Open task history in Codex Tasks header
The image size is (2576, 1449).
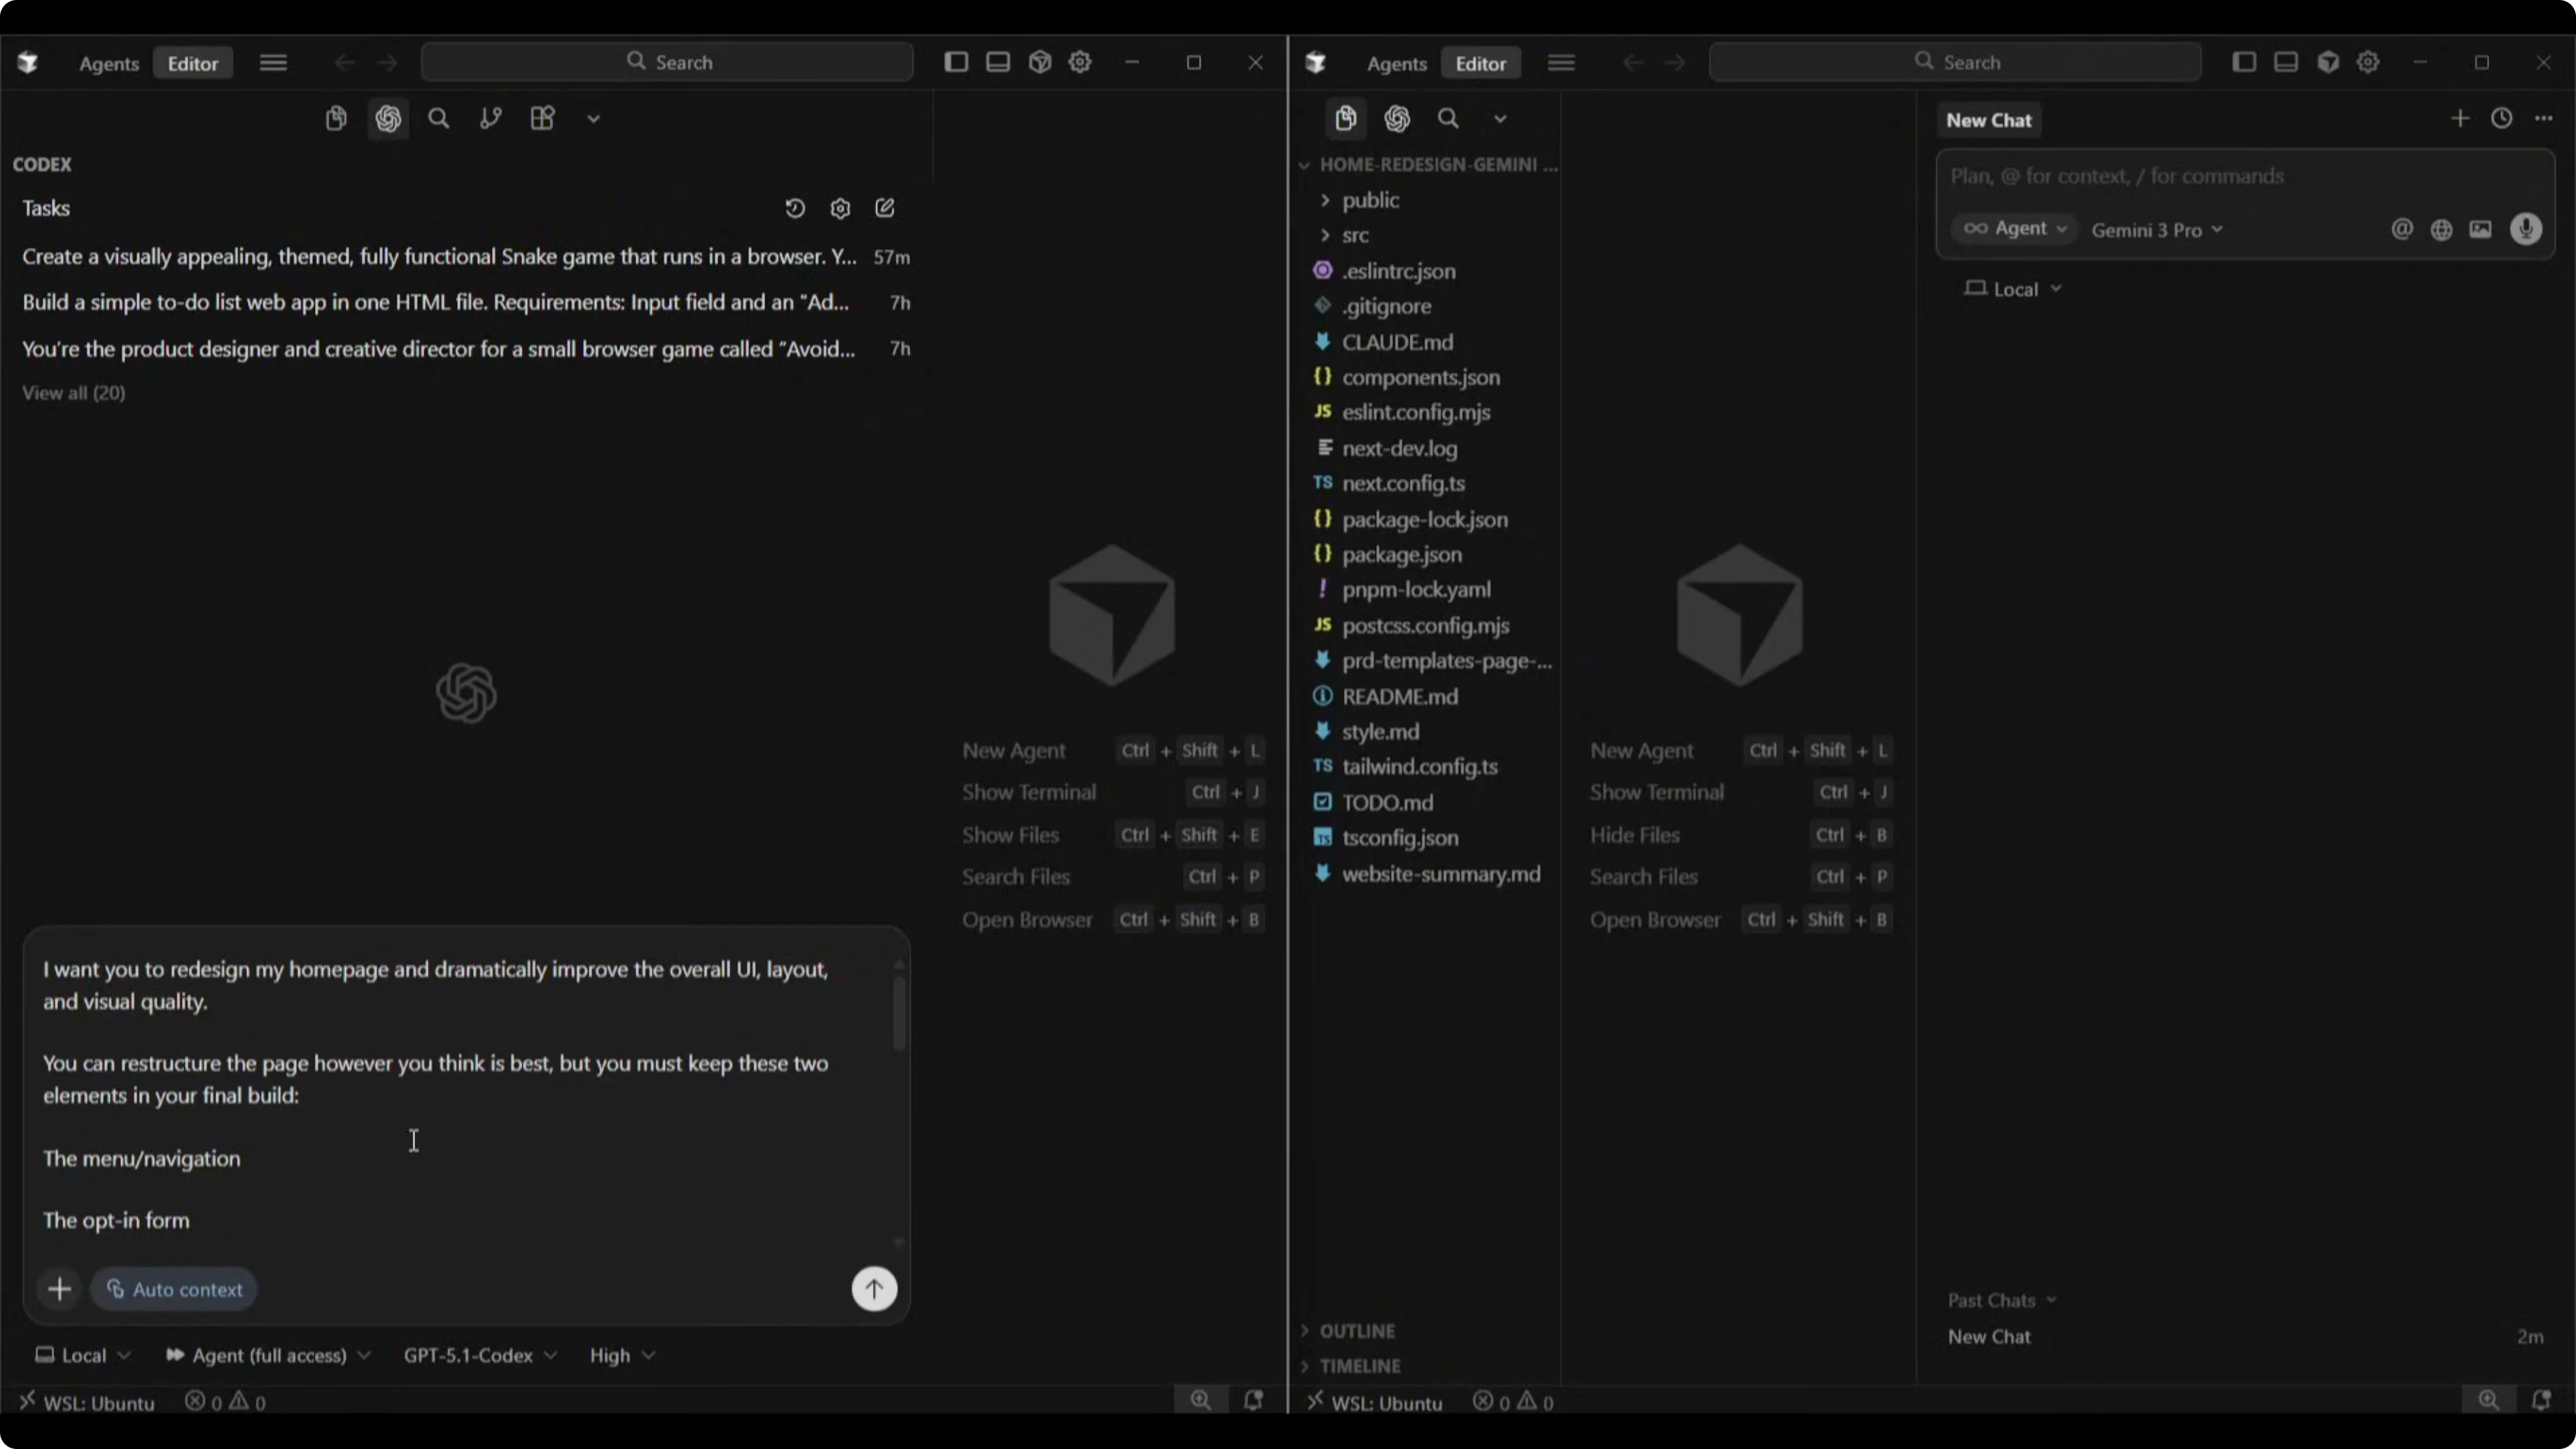(795, 208)
